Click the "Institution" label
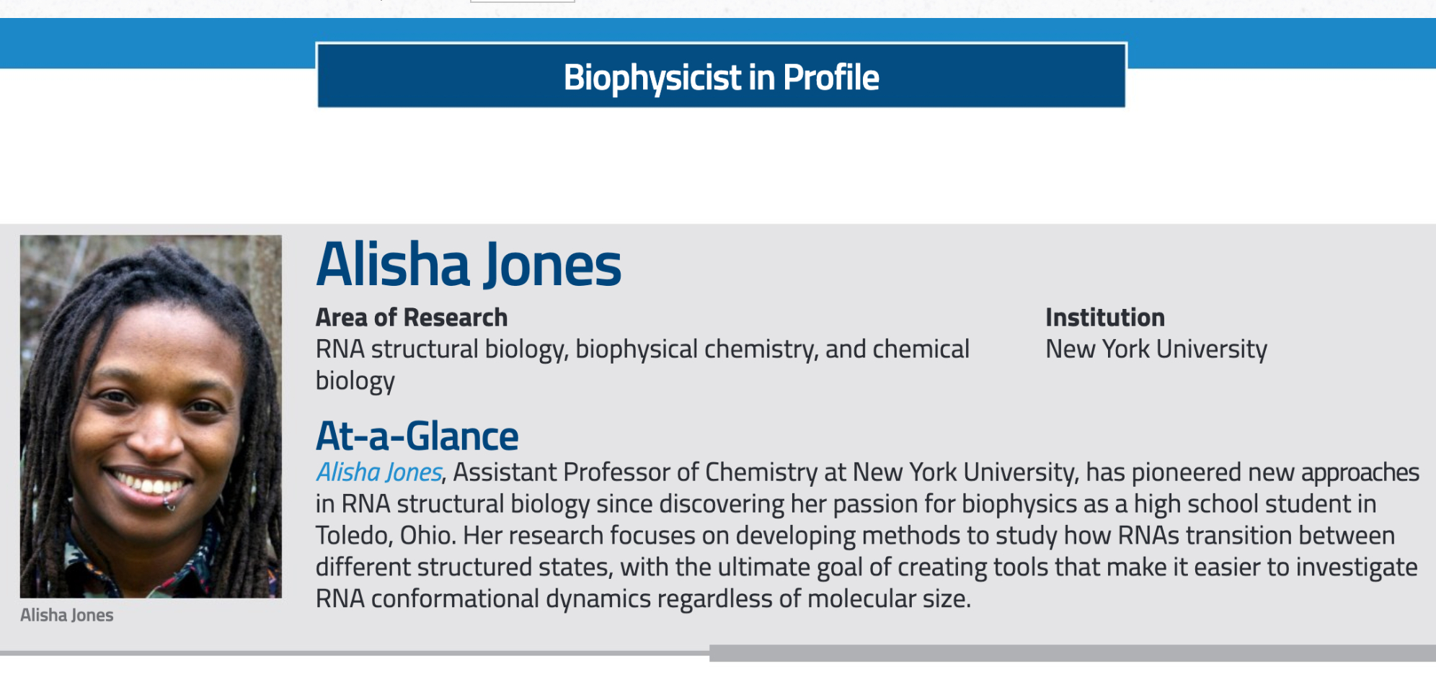The width and height of the screenshot is (1436, 687). (1104, 318)
